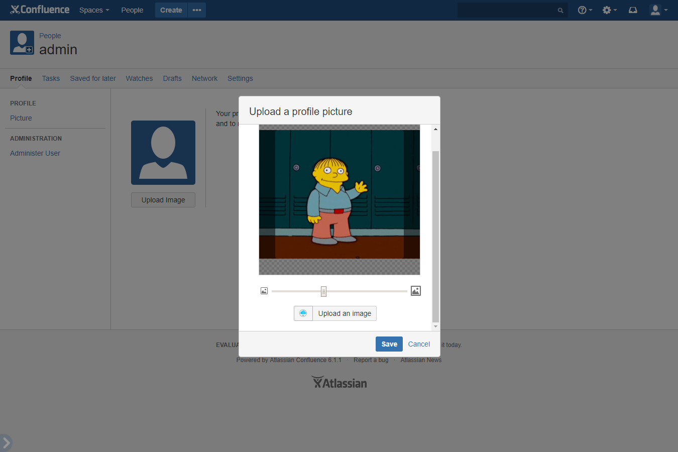This screenshot has height=452, width=678.
Task: Click the Upload Image button
Action: click(x=163, y=200)
